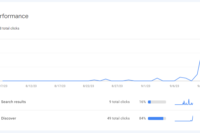
Task: Open the Discover row
Action: [x=9, y=118]
